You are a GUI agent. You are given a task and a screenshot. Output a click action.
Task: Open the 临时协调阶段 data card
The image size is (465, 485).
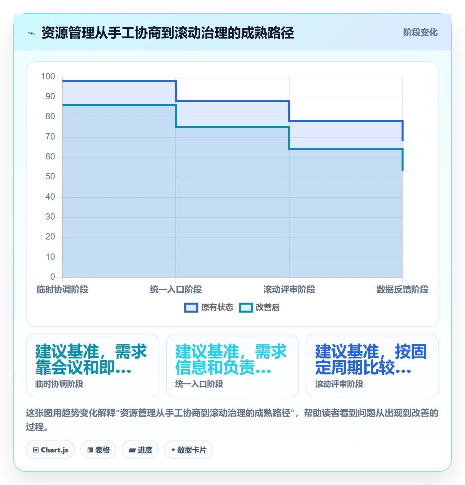93,365
